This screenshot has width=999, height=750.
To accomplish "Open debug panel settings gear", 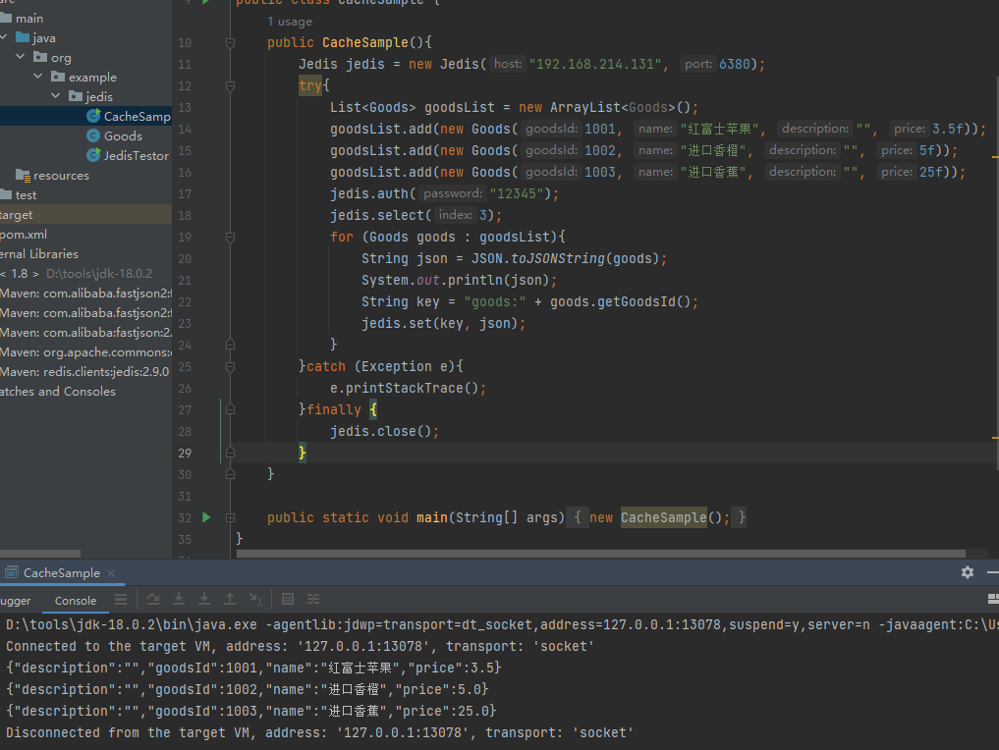I will coord(968,572).
